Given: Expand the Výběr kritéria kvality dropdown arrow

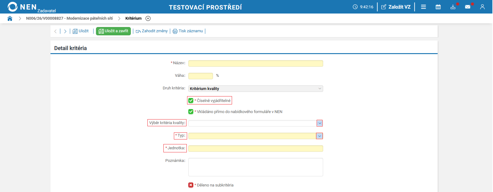Looking at the screenshot, I should coord(320,123).
